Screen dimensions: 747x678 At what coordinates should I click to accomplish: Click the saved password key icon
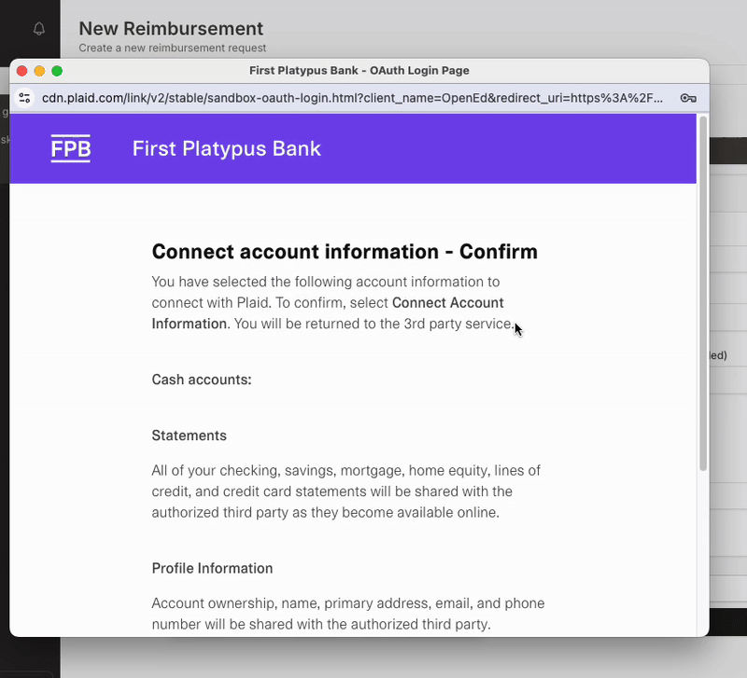688,98
